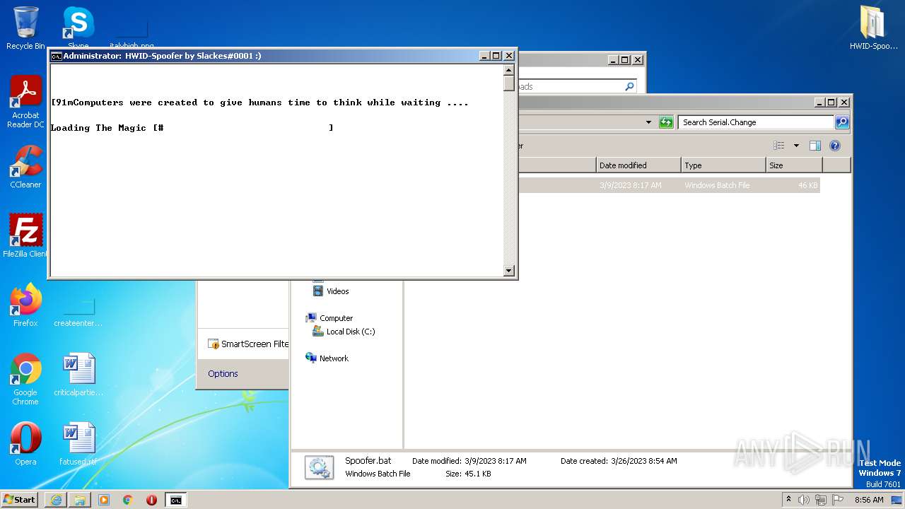Screen dimensions: 905x509
Task: Switch to the command prompt taskbar button
Action: click(x=175, y=500)
